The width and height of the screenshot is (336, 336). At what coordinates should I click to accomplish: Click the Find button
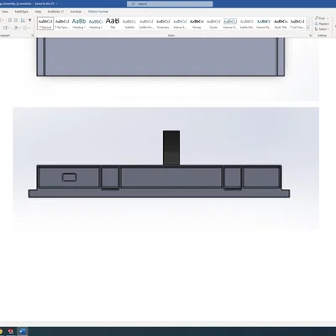[320, 18]
